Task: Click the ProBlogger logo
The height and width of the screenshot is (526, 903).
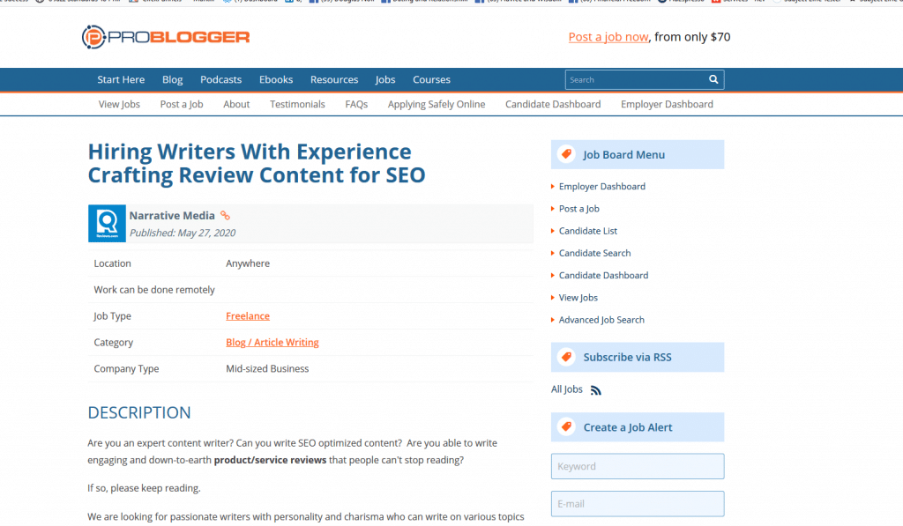Action: coord(164,37)
